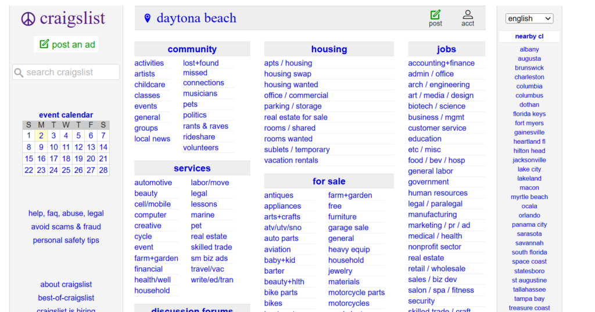Browse medical / health jobs

[x=435, y=236]
